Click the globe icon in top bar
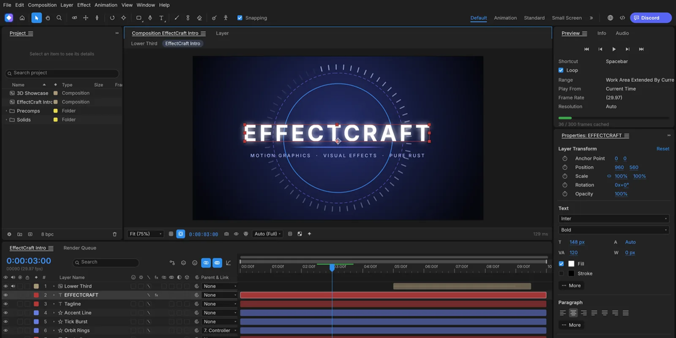Viewport: 676px width, 338px height. click(610, 18)
